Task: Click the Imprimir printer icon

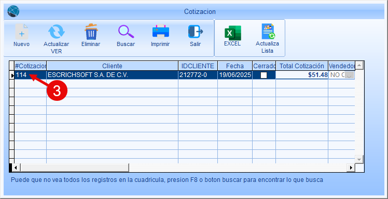Action: (x=161, y=32)
